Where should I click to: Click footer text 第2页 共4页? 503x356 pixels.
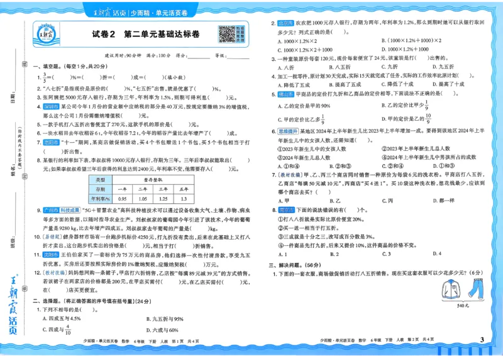(x=421, y=339)
